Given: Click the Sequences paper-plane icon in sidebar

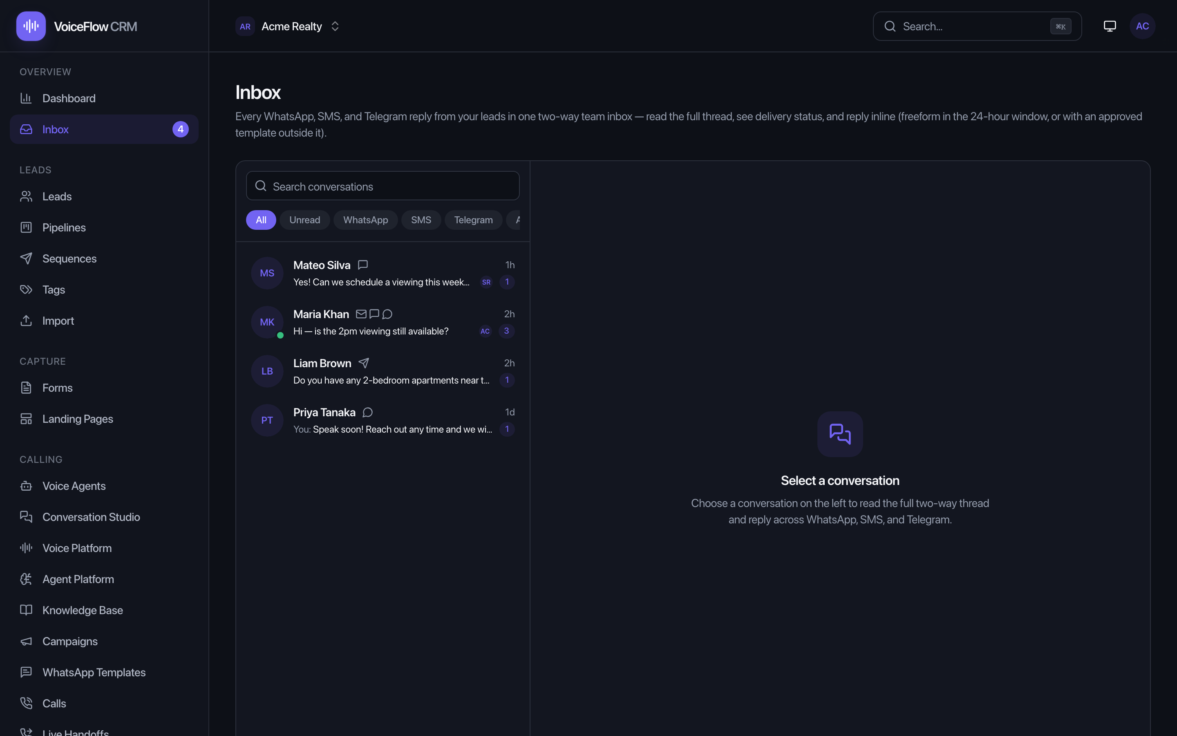Looking at the screenshot, I should (26, 258).
